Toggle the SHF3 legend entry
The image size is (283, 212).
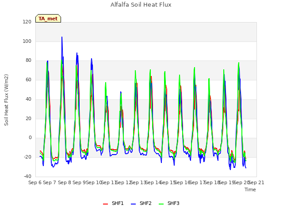coord(169,203)
